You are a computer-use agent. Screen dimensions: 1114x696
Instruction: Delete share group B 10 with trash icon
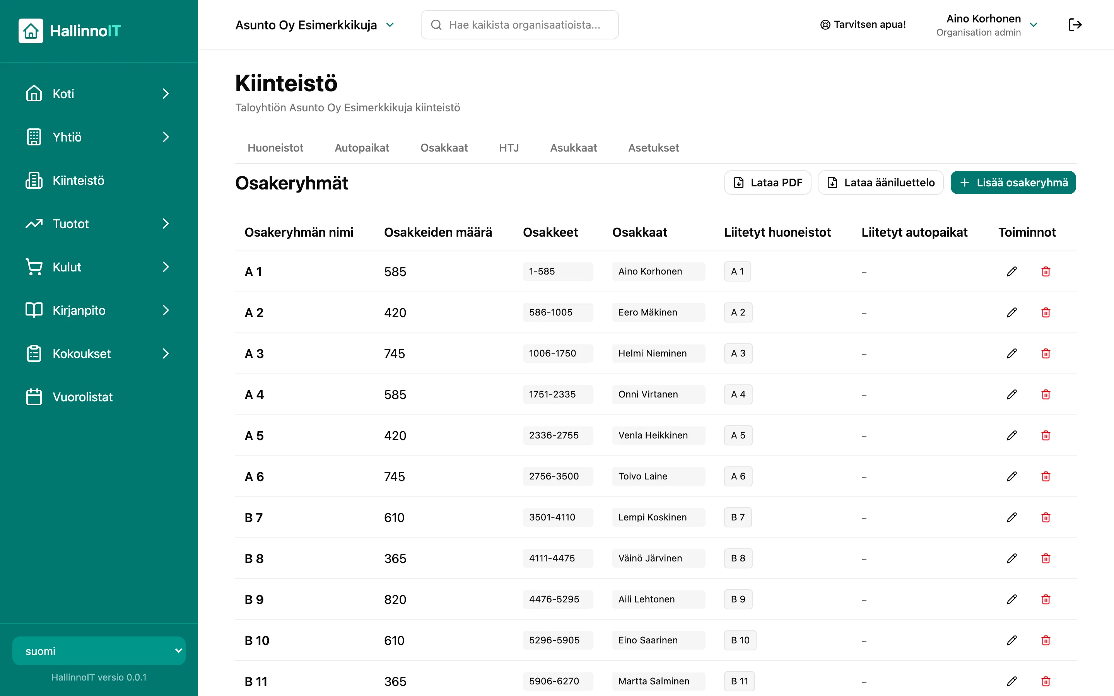(1046, 640)
